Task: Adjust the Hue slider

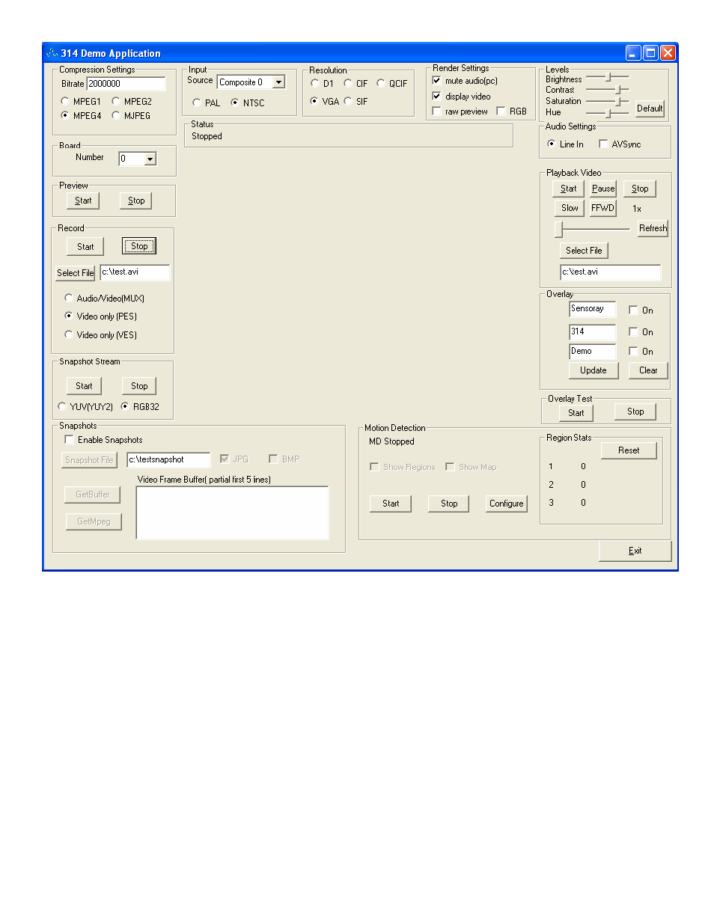Action: (608, 113)
